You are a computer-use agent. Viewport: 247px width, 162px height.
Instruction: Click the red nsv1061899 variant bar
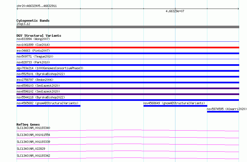pos(128,48)
